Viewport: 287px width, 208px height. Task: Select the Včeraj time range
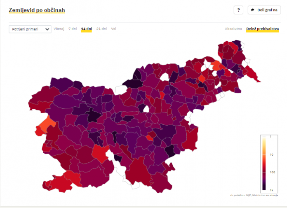point(59,29)
